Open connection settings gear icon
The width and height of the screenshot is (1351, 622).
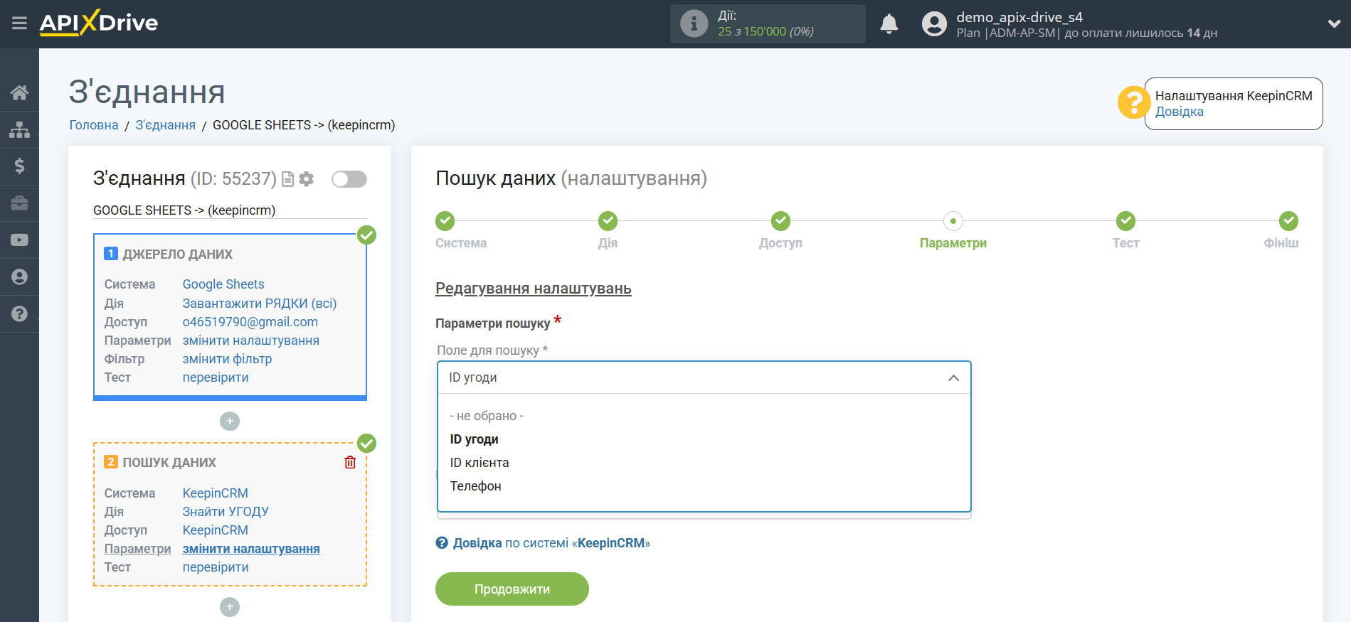click(x=307, y=179)
